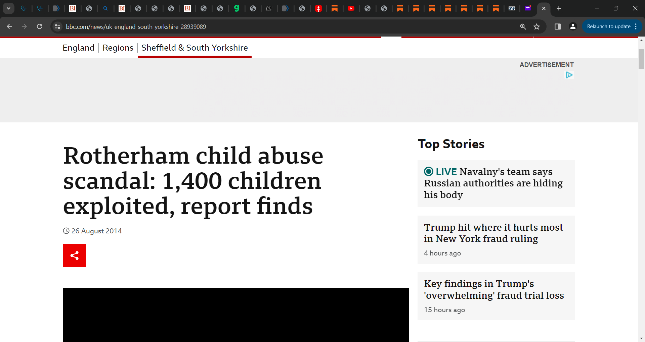The image size is (645, 342).
Task: Bookmark this page with the star
Action: coord(536,26)
